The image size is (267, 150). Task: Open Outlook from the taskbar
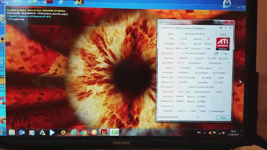click(22, 133)
